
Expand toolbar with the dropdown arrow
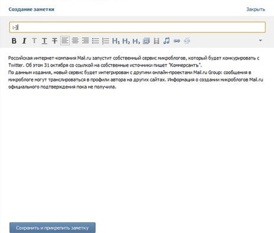(260, 41)
